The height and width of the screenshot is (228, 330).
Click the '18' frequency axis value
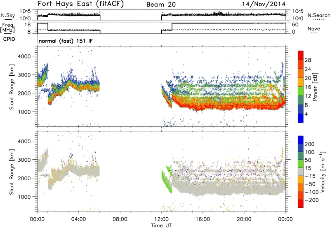[28, 25]
